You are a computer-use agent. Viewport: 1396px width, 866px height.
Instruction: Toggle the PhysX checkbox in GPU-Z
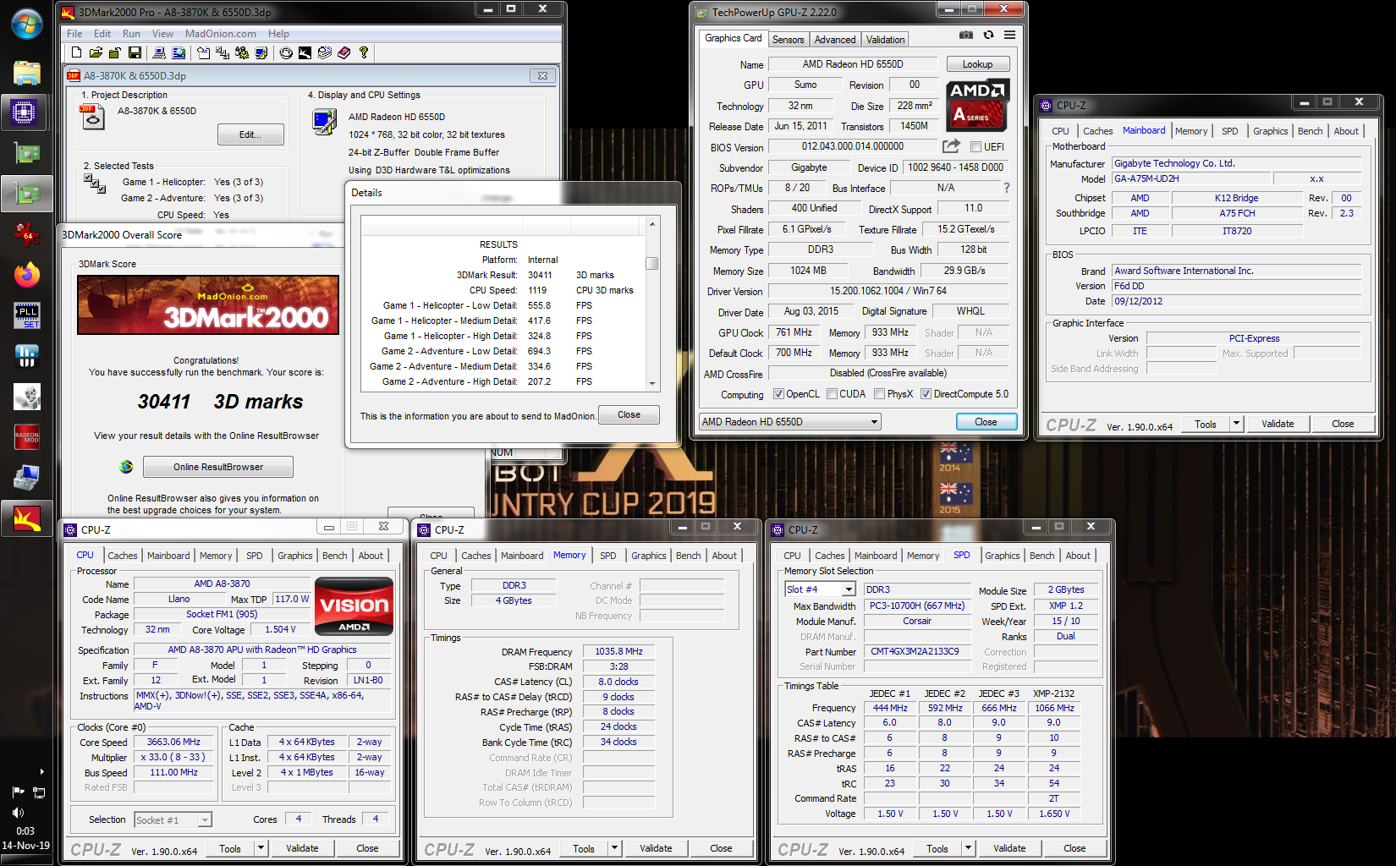click(879, 394)
